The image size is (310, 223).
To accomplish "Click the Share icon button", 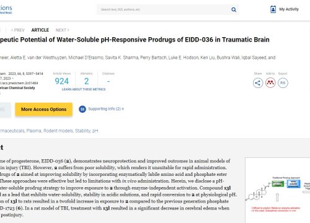I will (258, 83).
